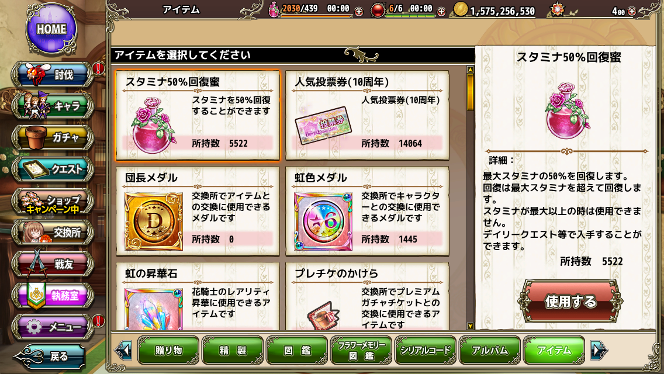664x374 pixels.
Task: Click the HOME orb button
Action: 51,29
